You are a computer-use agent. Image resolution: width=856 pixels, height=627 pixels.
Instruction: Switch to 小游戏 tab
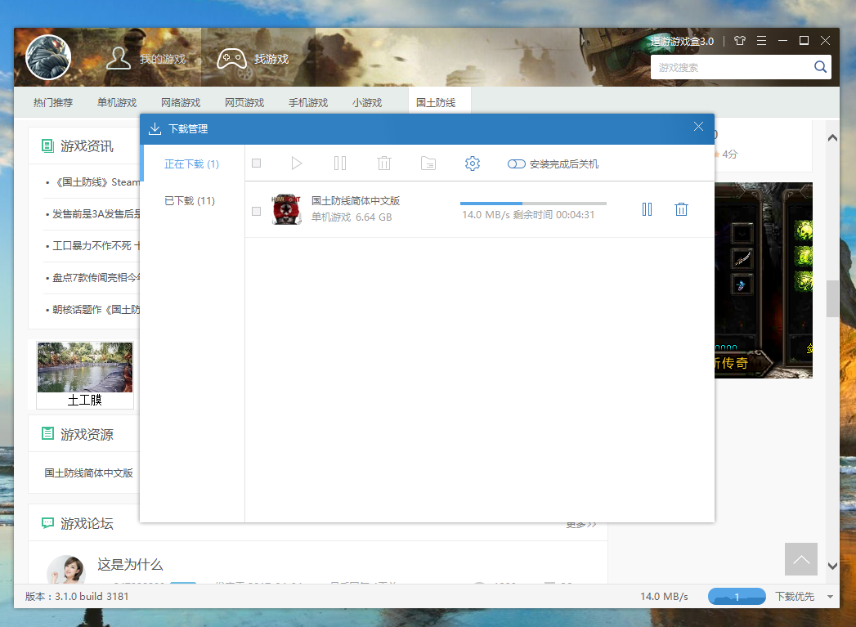[367, 102]
